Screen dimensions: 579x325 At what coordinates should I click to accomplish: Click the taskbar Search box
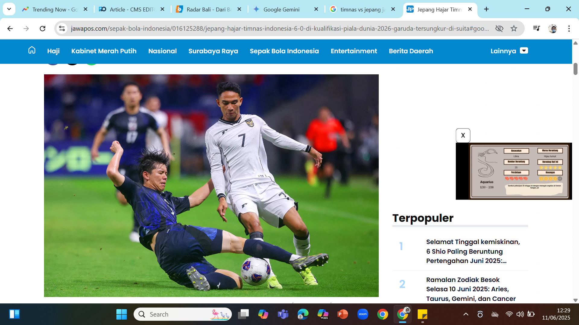(183, 314)
